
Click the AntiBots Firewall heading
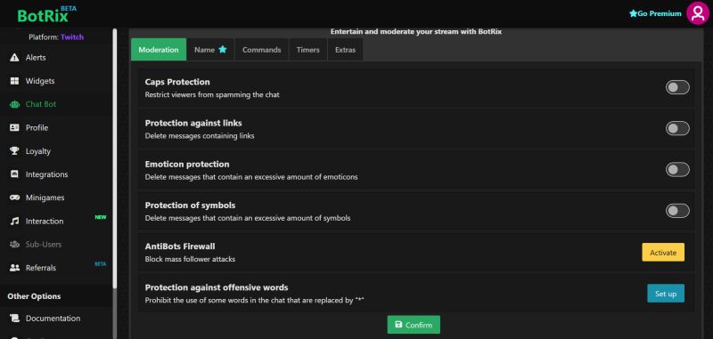(180, 246)
